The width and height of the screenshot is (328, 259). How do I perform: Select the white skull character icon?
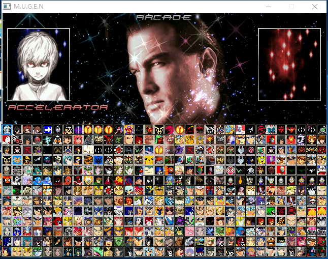coord(17,180)
